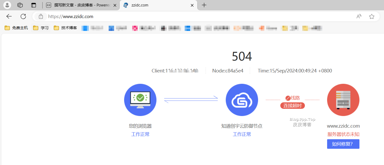Click the 皮皮 favicon on first tab
The width and height of the screenshot is (384, 165).
coord(49,5)
